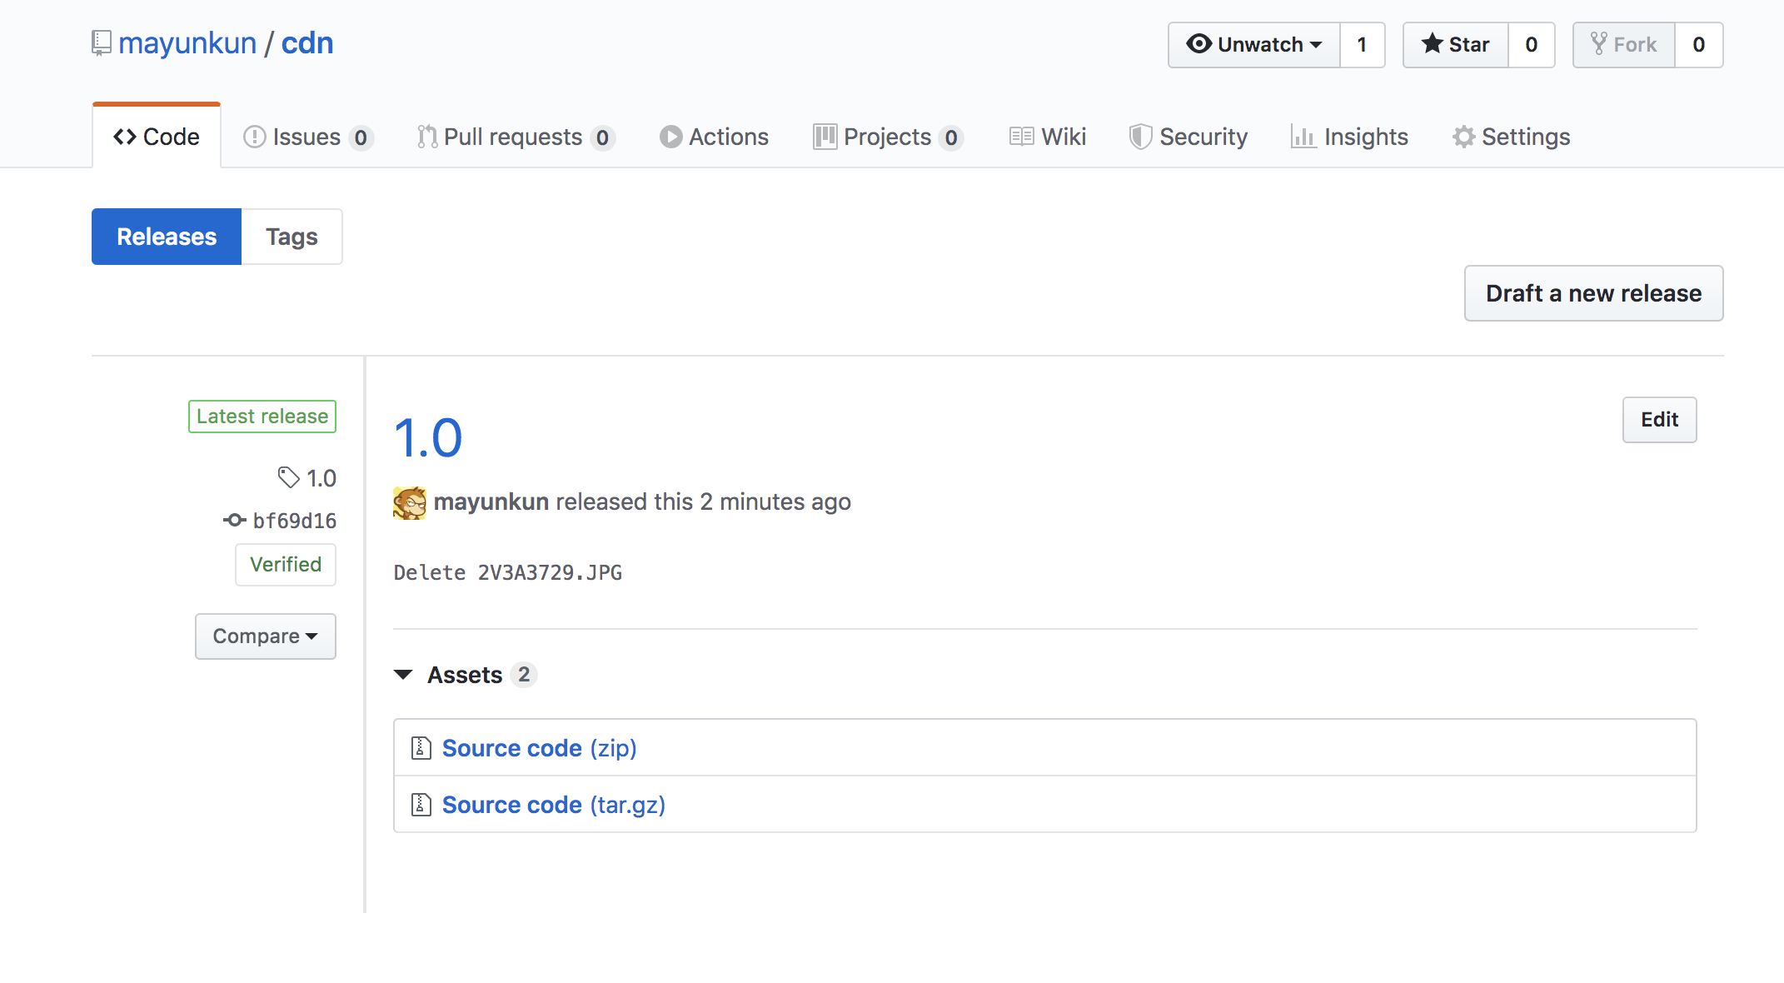Open the Unwatch dropdown
The width and height of the screenshot is (1784, 983).
[x=1253, y=45]
